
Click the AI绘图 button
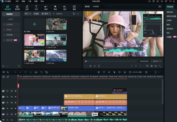[36, 13]
